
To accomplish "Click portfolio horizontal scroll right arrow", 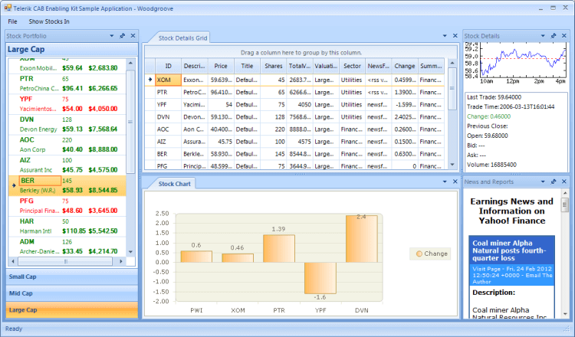I will click(121, 261).
